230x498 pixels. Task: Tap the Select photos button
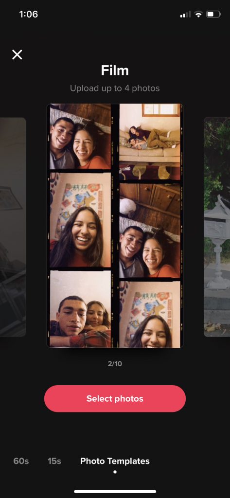pos(115,399)
